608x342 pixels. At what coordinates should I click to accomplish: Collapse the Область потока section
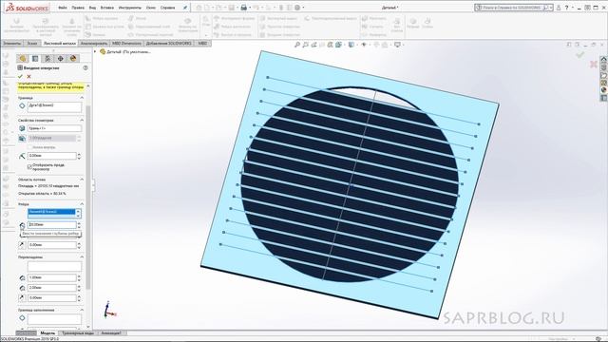82,180
